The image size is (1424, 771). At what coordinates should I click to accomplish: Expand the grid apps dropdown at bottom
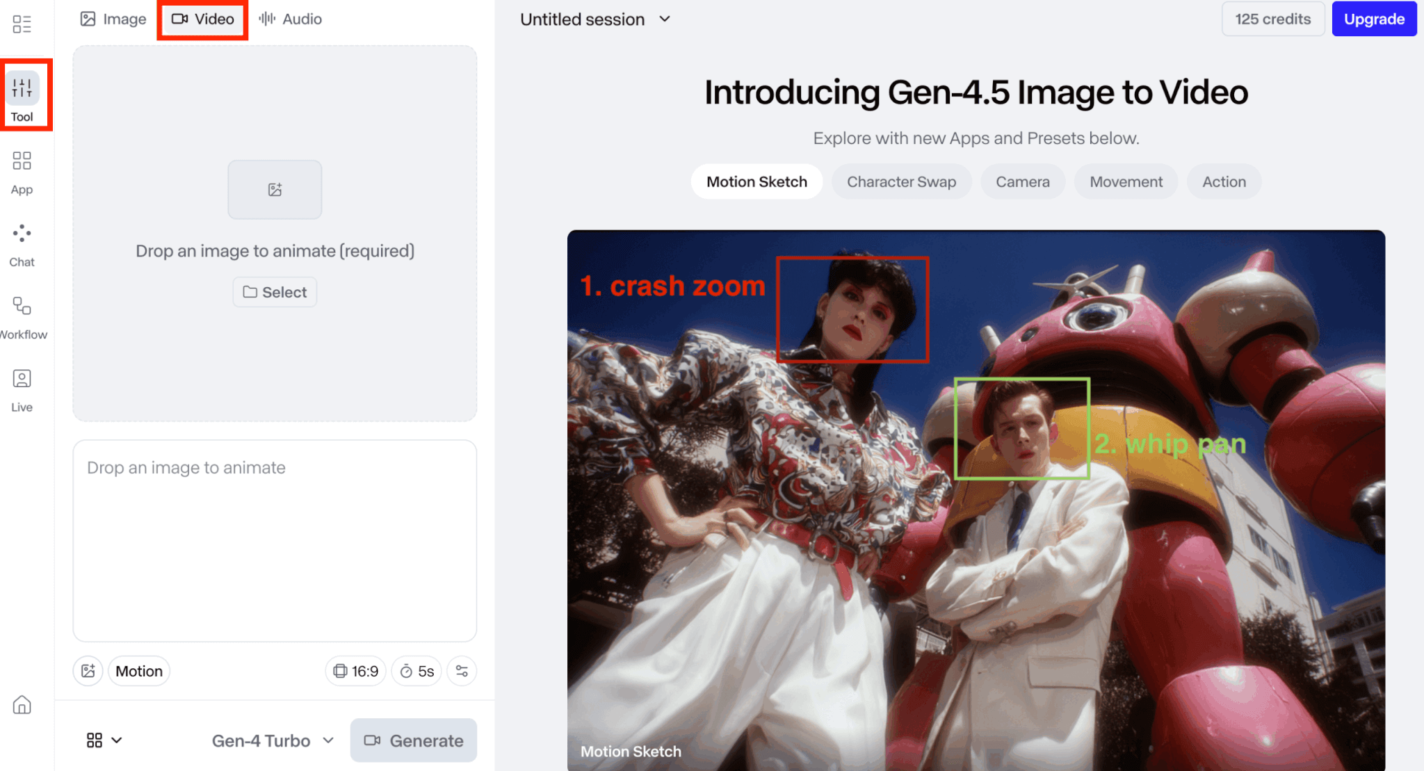pyautogui.click(x=104, y=740)
